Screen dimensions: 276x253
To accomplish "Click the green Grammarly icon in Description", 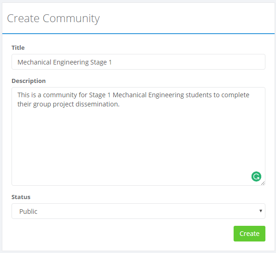I will click(256, 177).
